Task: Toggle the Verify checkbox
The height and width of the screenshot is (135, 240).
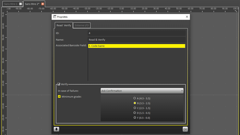Action: click(59, 84)
